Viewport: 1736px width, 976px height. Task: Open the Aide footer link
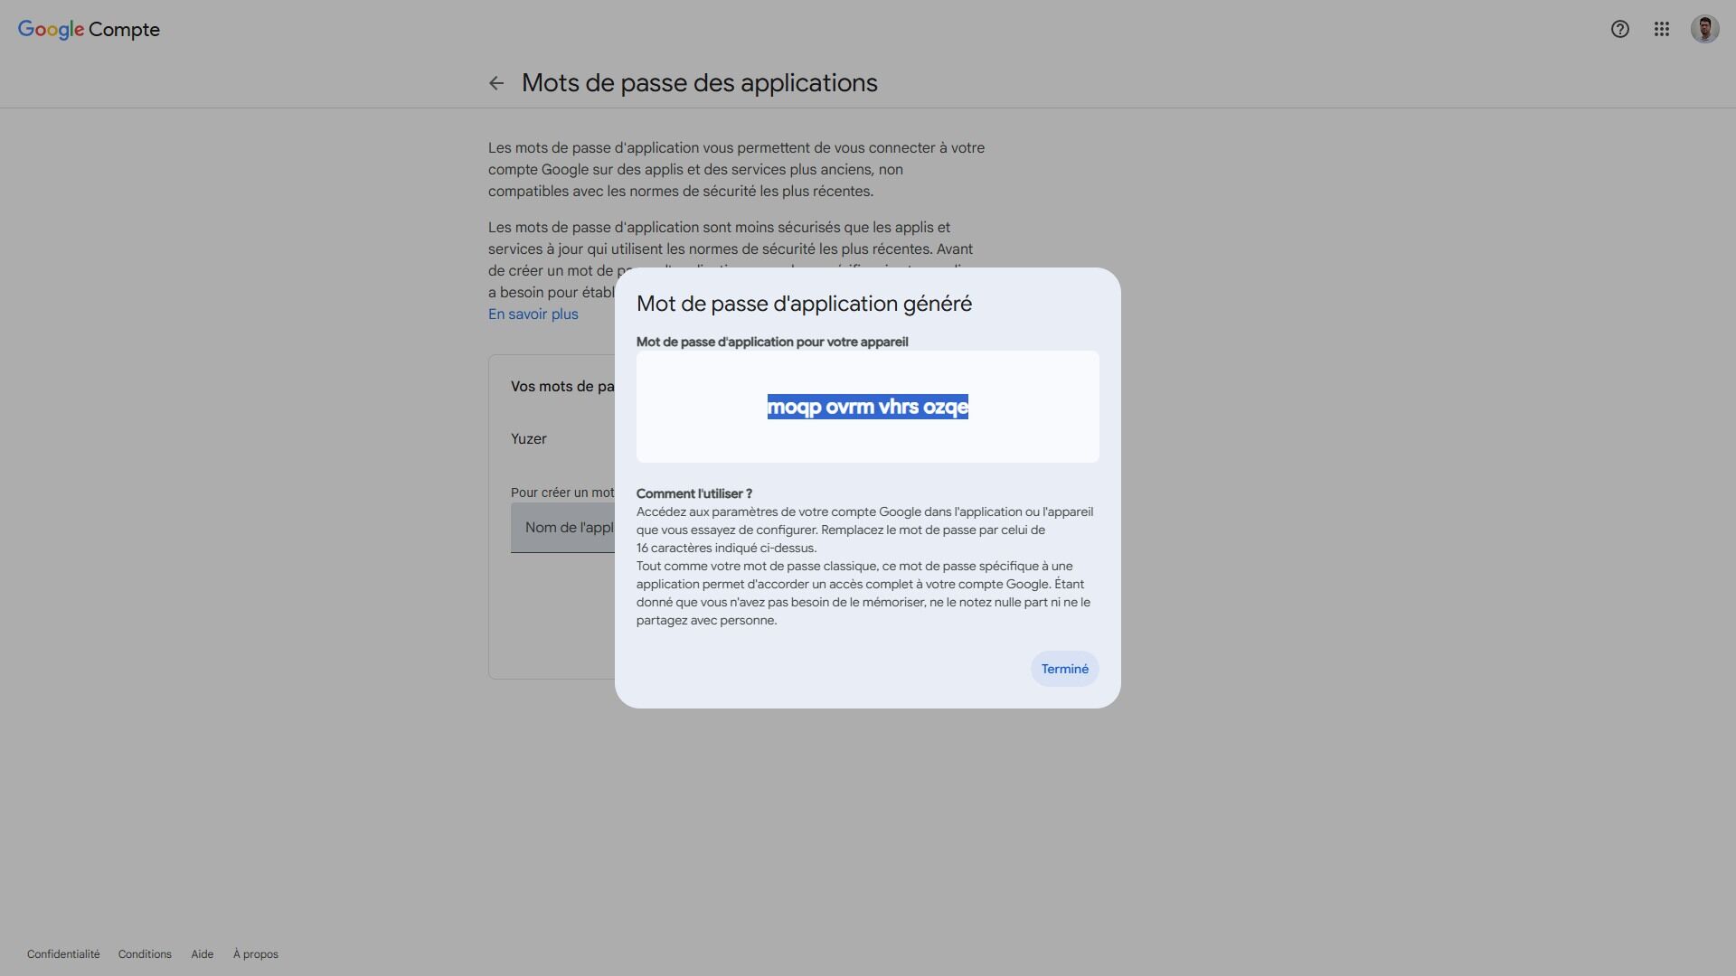202,954
